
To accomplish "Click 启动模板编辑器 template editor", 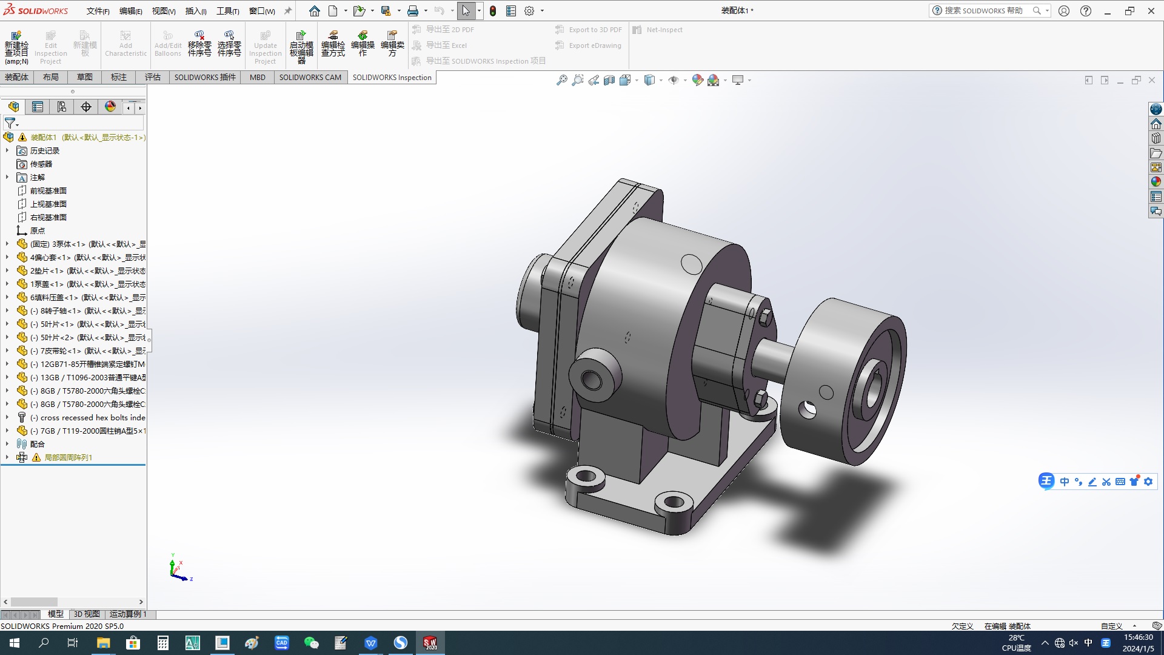I will [x=301, y=48].
